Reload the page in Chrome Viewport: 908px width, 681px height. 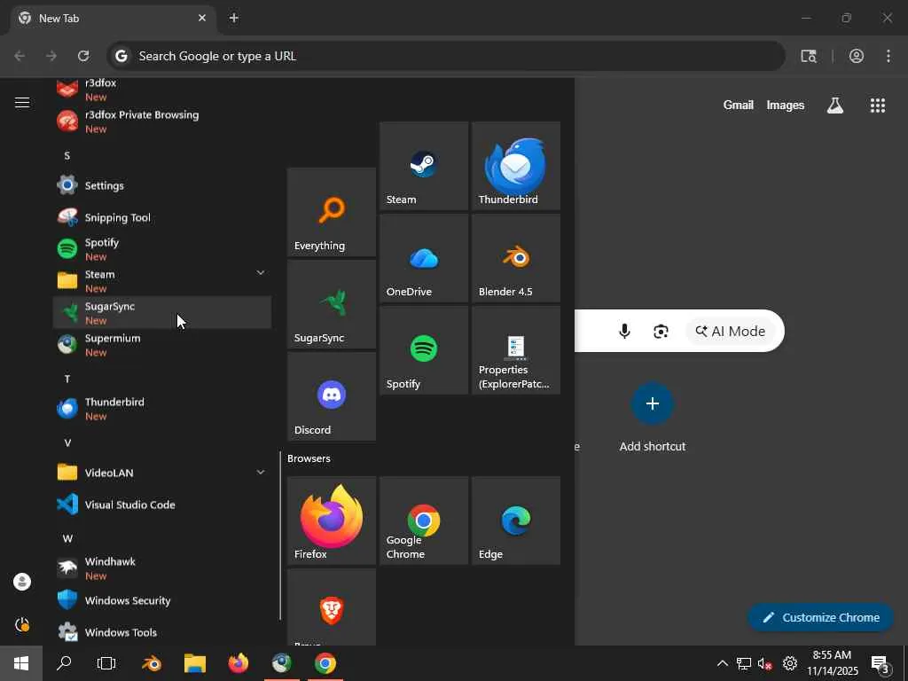click(x=83, y=56)
